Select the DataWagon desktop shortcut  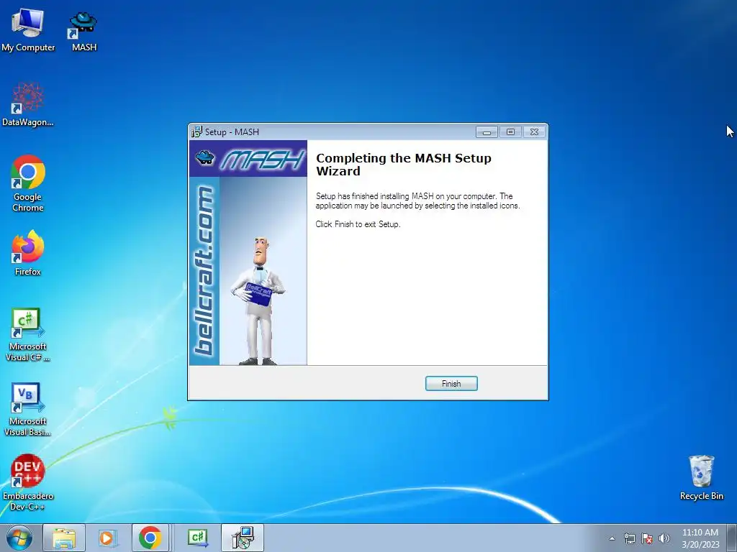pos(28,104)
